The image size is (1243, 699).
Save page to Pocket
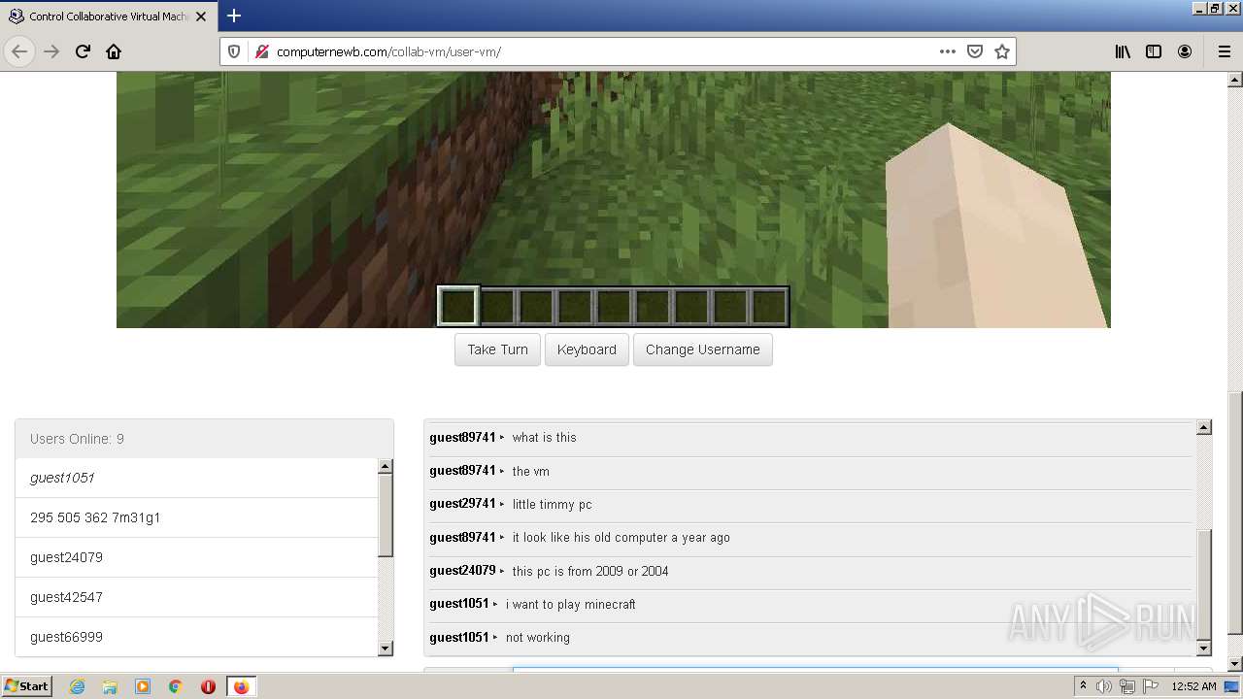pyautogui.click(x=975, y=51)
